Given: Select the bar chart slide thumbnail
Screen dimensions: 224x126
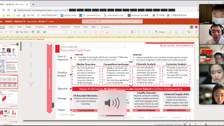Looking at the screenshot, I should (x=9, y=113).
